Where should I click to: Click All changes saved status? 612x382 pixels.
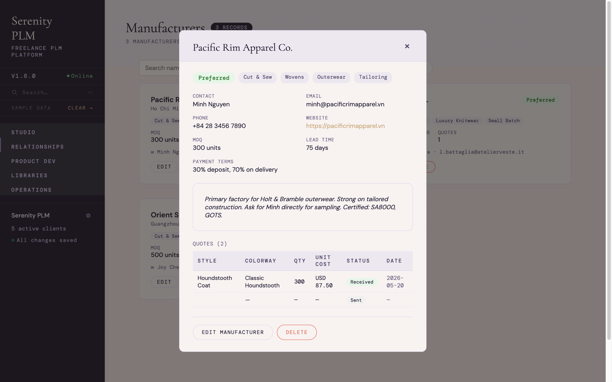44,240
